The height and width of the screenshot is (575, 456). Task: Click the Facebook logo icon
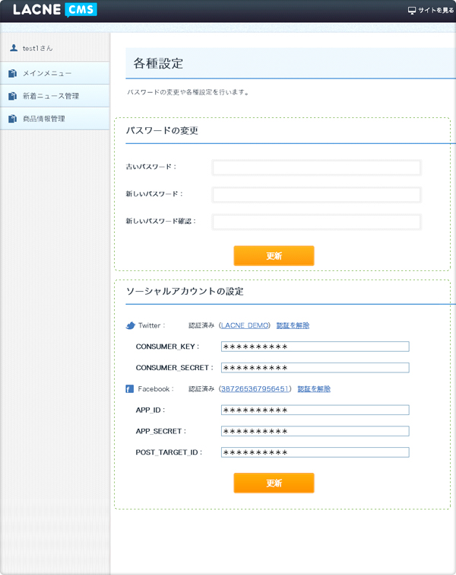[x=129, y=388]
